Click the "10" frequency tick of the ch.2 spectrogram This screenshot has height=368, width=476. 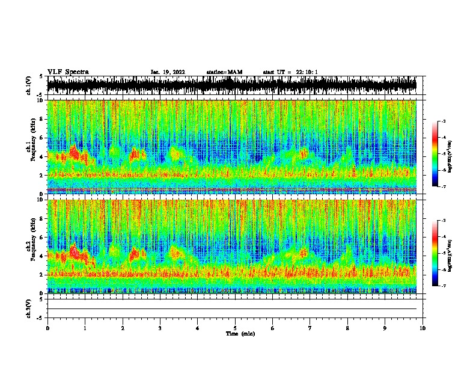tap(40, 200)
